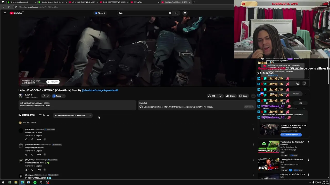Expand the description with '...more'
Screen dimensions: 330x185
[x=47, y=106]
